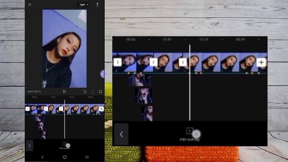
Task: Open first transition marker in enlarged timeline
Action: tap(117, 62)
